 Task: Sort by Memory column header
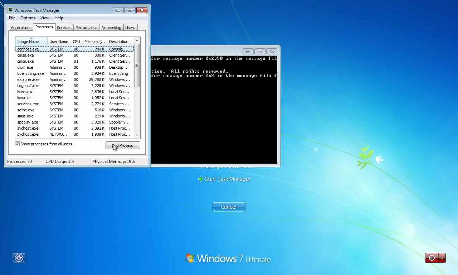(94, 42)
